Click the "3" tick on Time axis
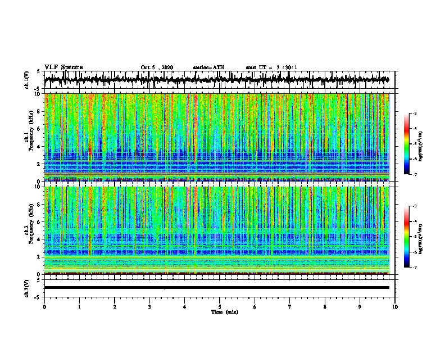 pyautogui.click(x=149, y=307)
